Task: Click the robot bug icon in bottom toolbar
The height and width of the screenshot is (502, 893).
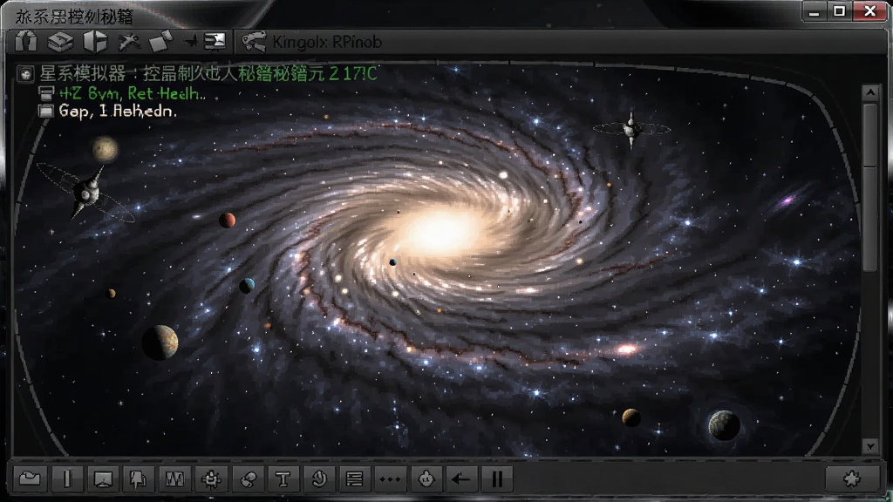Action: (x=211, y=478)
